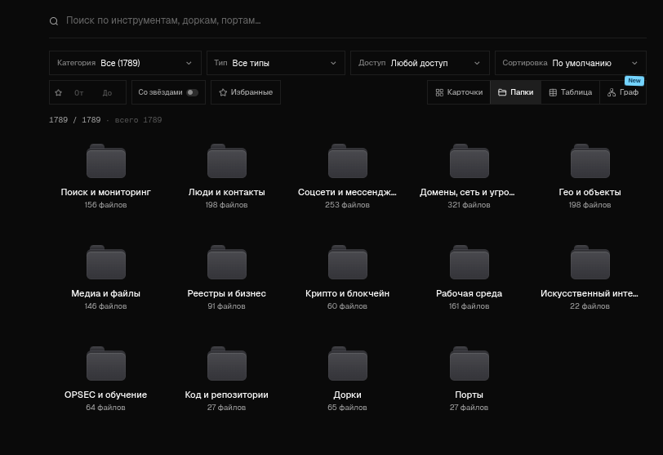Click the 'Поиск и мониторинг' folder name

(105, 192)
